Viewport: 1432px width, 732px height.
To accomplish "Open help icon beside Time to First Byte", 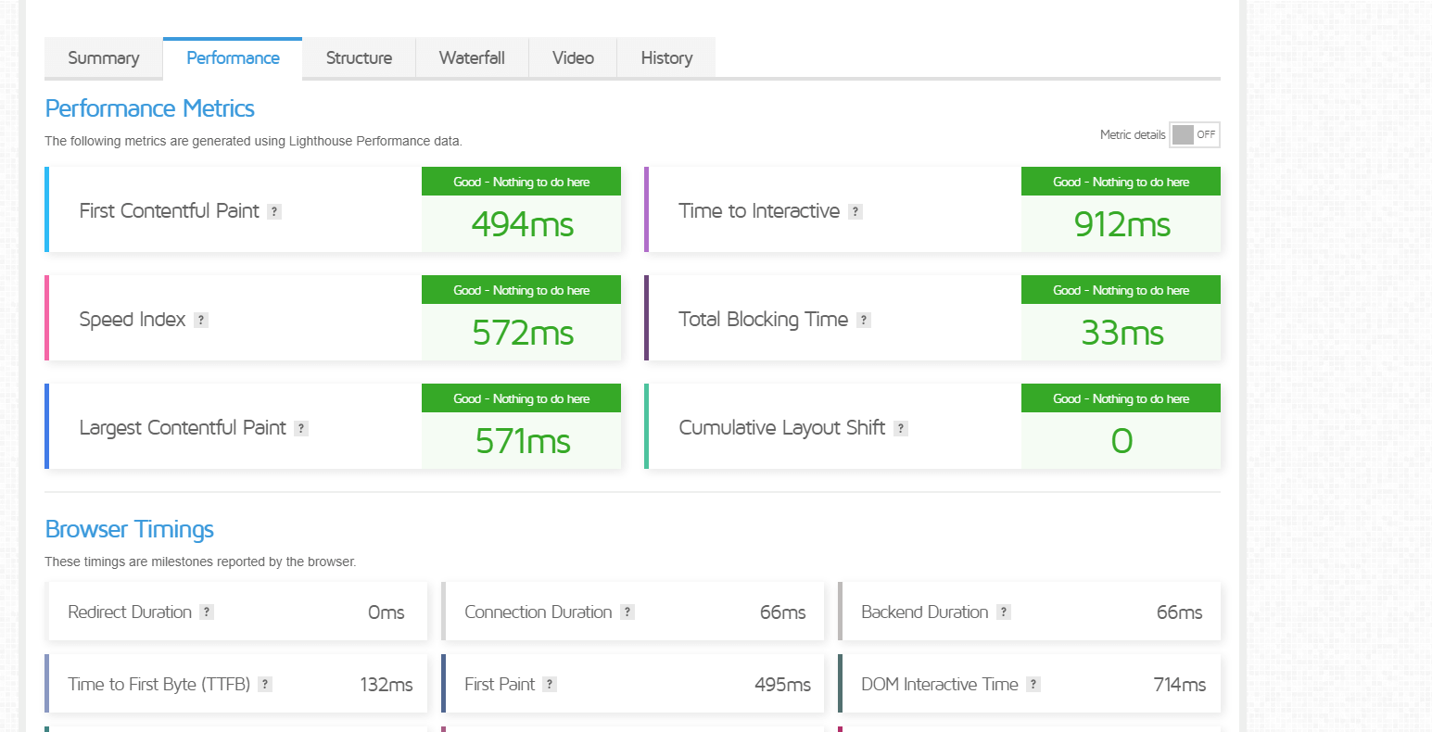I will [265, 684].
